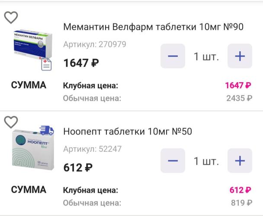Add Мемантин Велфарм to favorites with the heart icon
Screen dimensions: 263x216
[11, 17]
